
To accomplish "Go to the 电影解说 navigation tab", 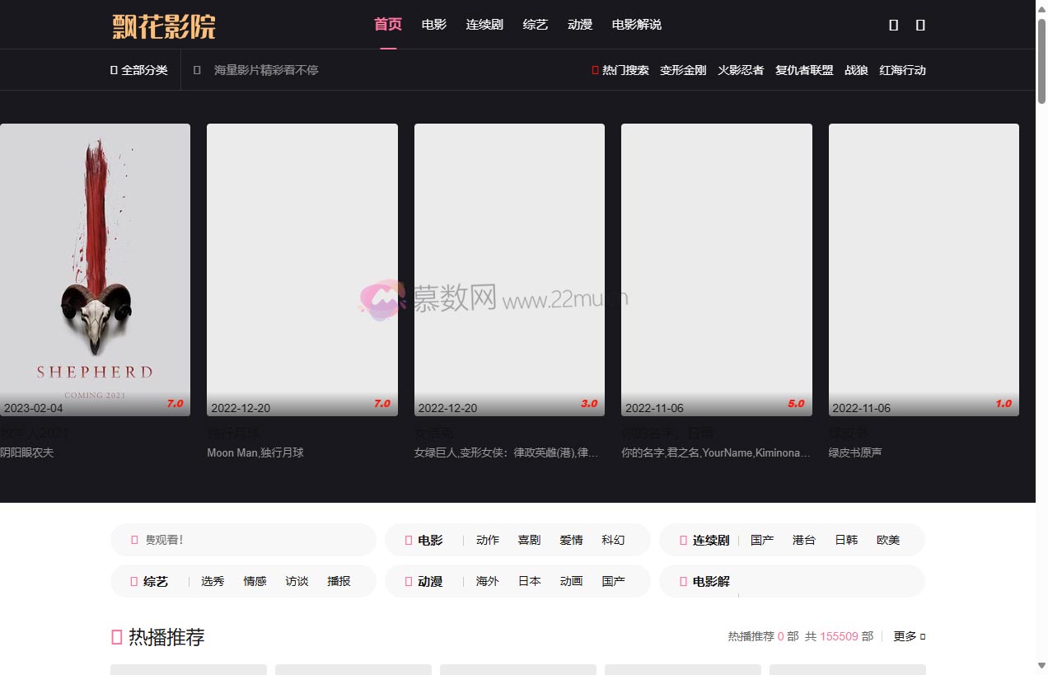I will [x=636, y=25].
